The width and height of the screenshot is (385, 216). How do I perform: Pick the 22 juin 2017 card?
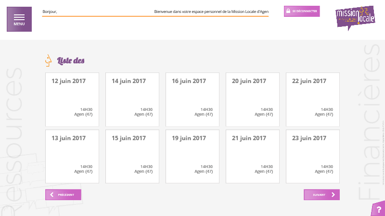[x=313, y=99]
